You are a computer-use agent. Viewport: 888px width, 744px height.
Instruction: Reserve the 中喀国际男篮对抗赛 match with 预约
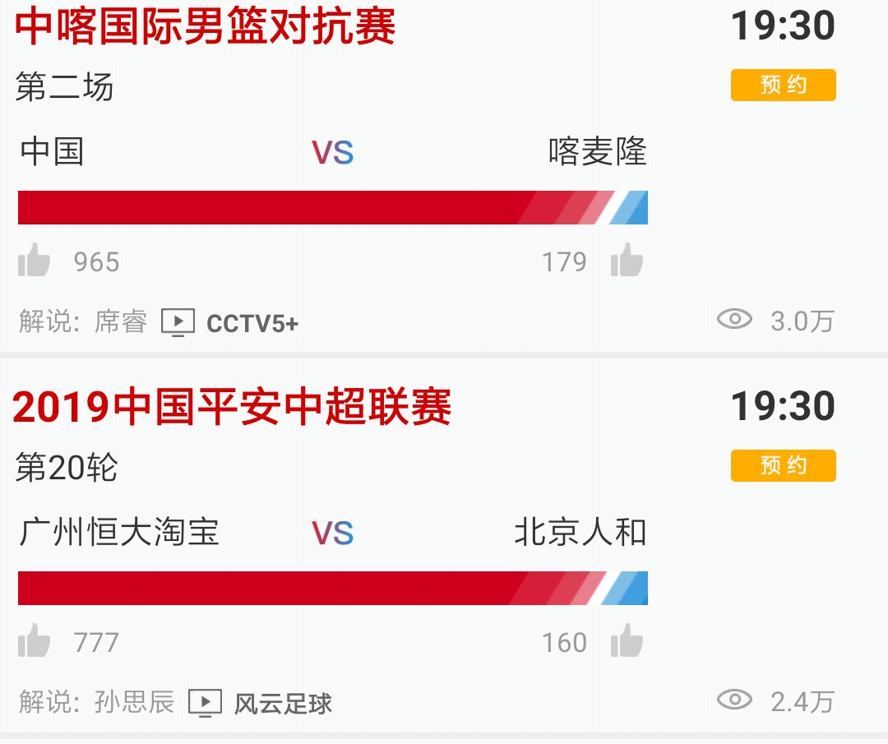click(x=783, y=85)
